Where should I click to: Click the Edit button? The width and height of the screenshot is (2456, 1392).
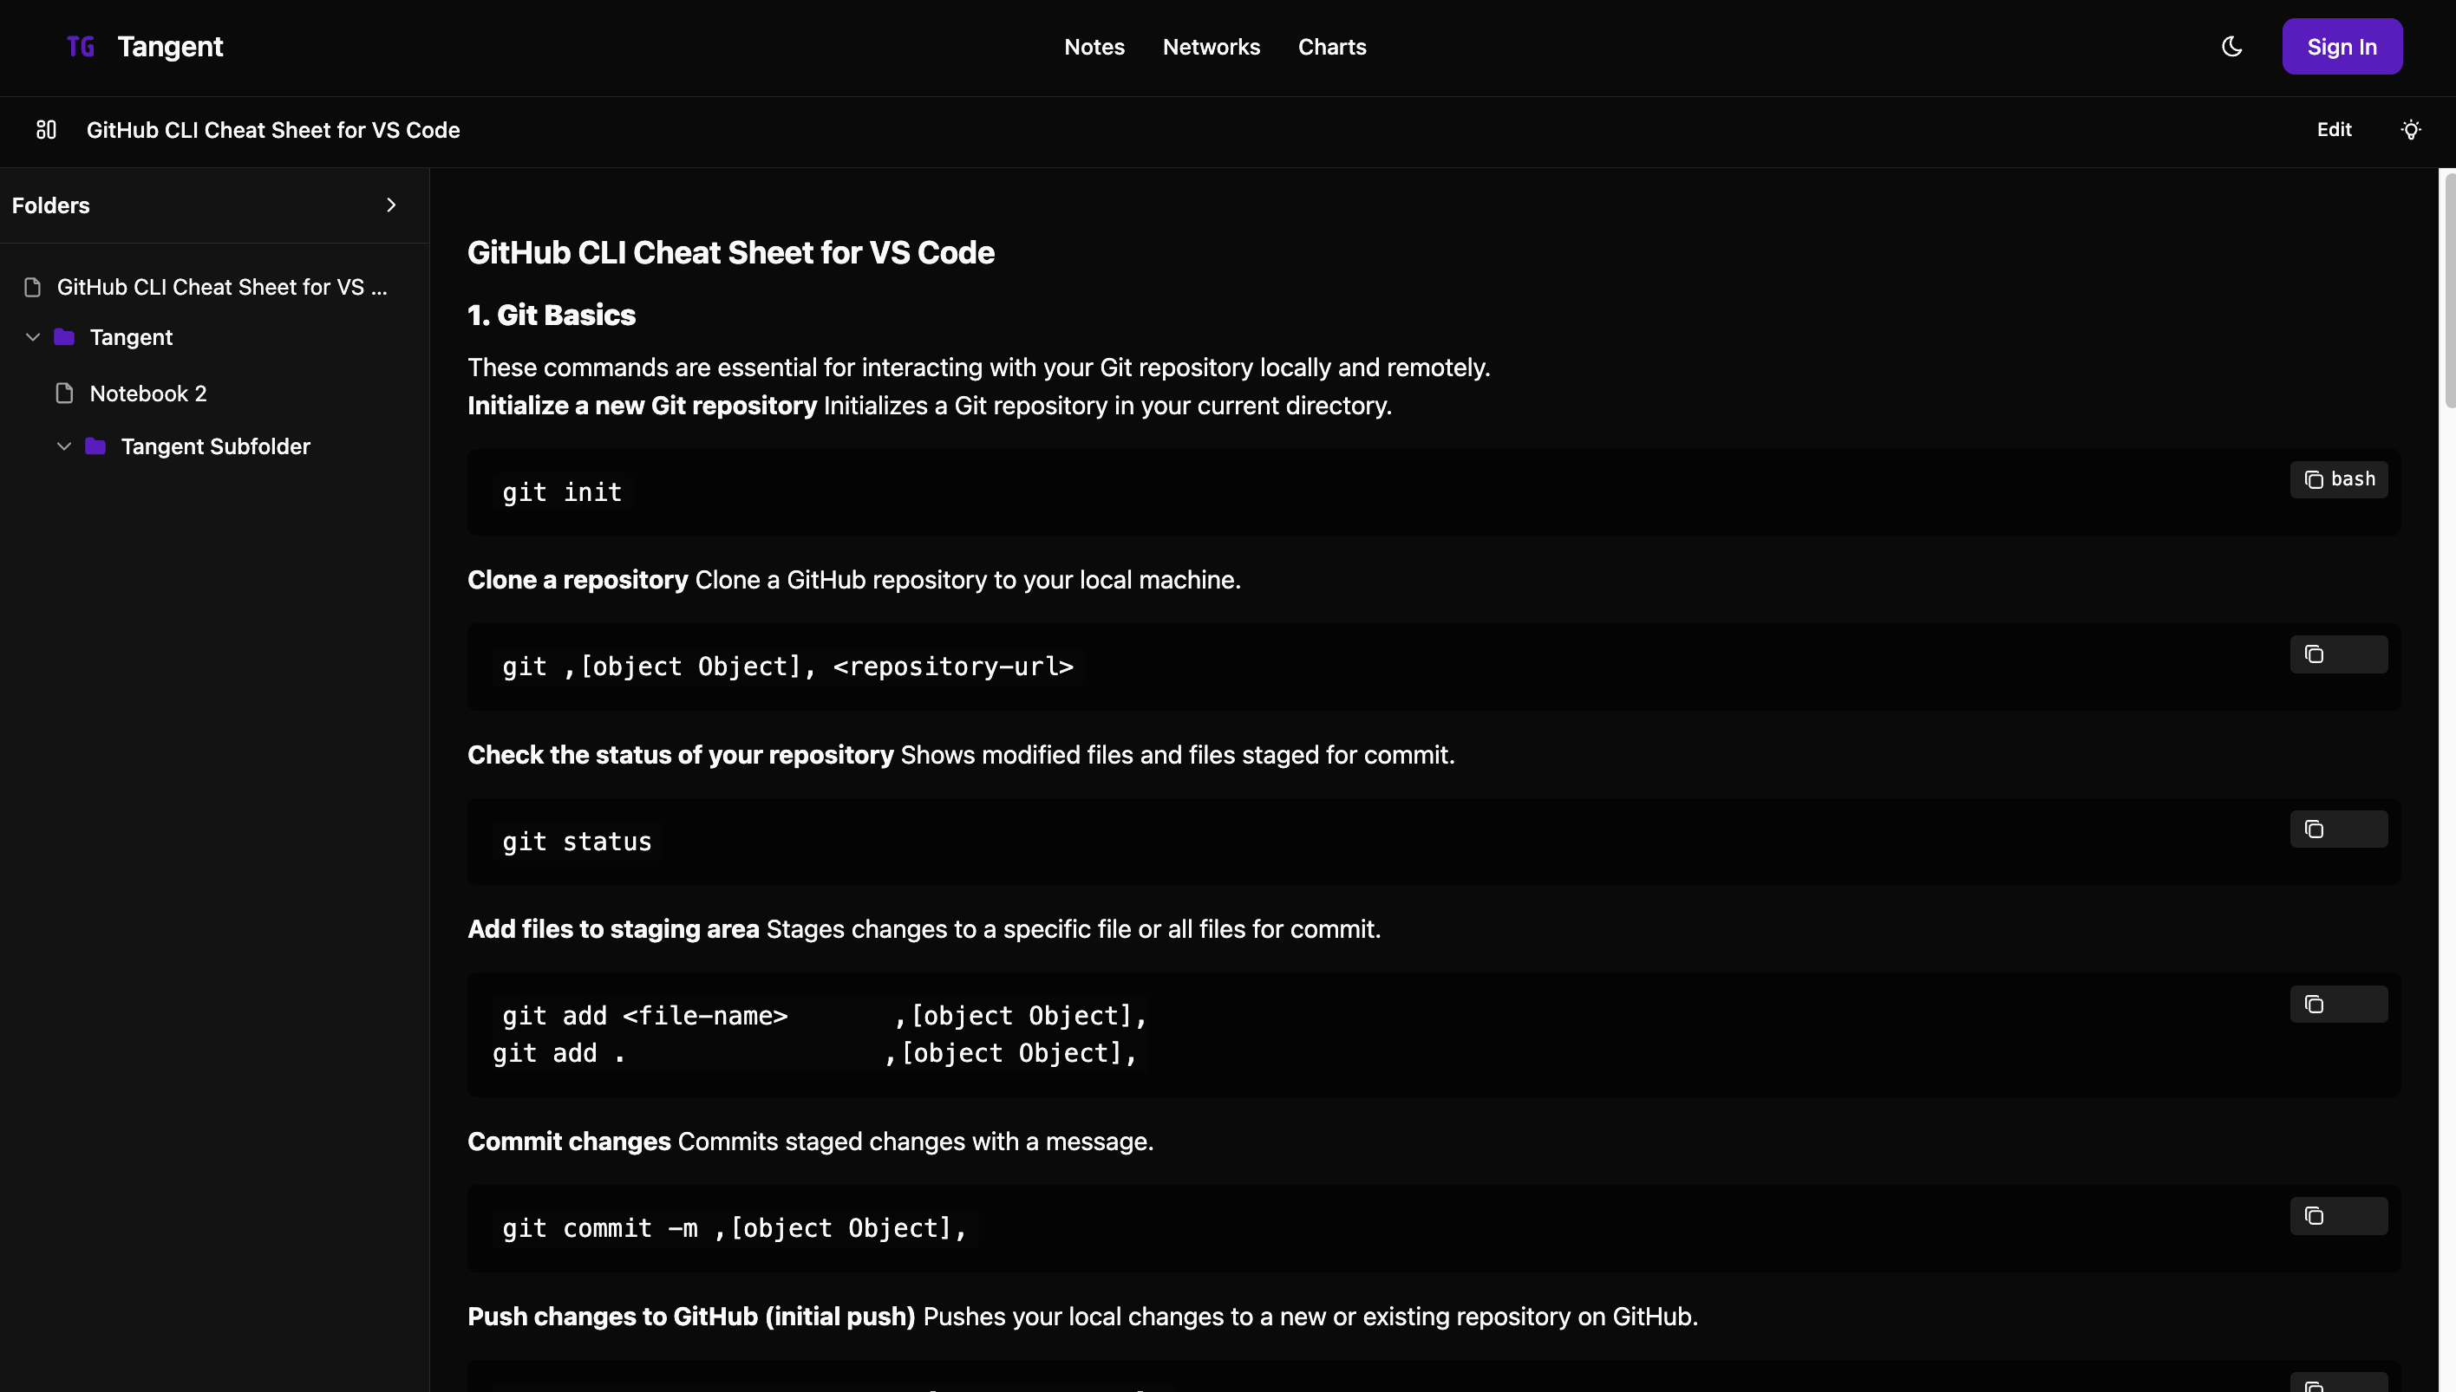coord(2334,130)
